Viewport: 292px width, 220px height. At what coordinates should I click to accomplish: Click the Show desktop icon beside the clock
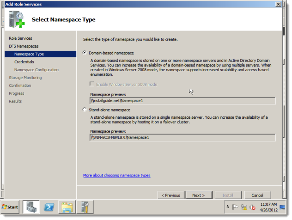282,207
